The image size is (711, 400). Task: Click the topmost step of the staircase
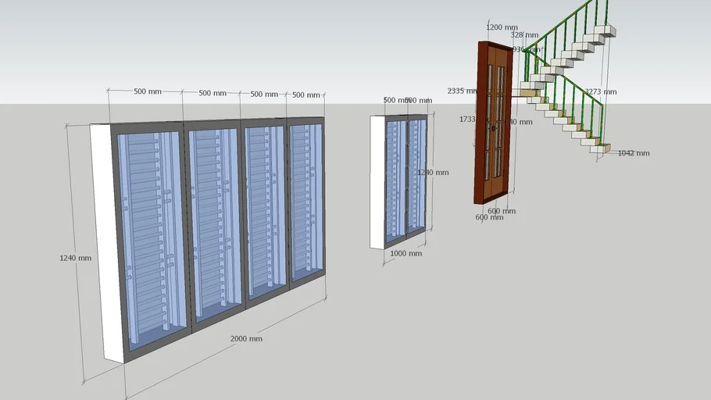coord(605,31)
